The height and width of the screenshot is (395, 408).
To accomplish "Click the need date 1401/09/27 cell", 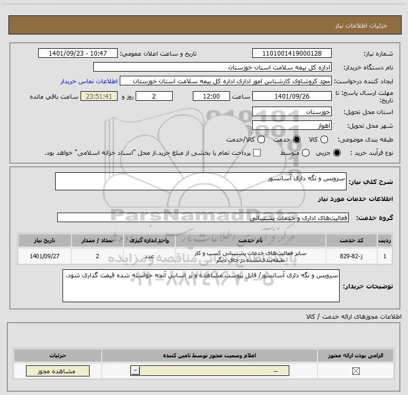I will coord(45,256).
